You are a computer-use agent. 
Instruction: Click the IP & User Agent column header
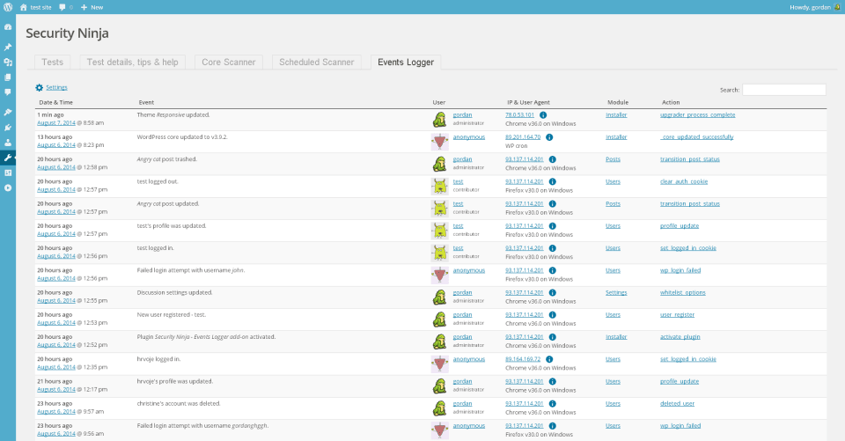pyautogui.click(x=528, y=102)
